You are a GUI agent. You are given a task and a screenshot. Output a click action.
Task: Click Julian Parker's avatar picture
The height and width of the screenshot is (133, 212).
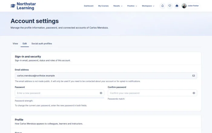click(184, 6)
